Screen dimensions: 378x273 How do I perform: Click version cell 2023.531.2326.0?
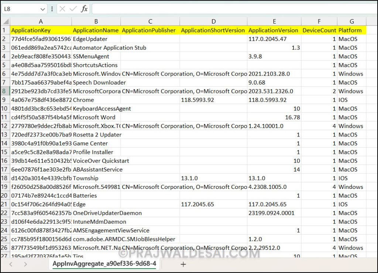coord(274,91)
